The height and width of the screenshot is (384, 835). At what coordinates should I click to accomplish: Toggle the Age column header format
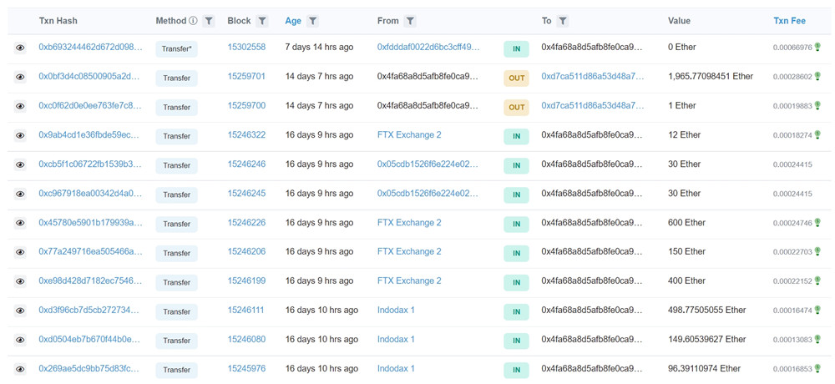293,21
